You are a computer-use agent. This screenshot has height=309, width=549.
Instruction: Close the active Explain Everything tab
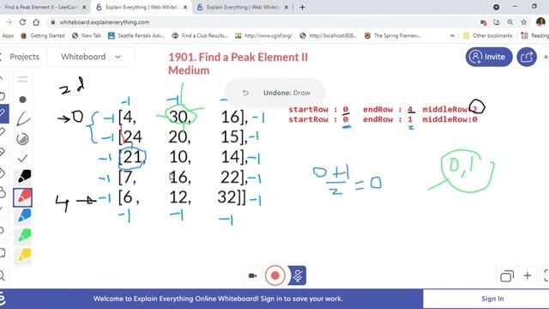pyautogui.click(x=185, y=7)
